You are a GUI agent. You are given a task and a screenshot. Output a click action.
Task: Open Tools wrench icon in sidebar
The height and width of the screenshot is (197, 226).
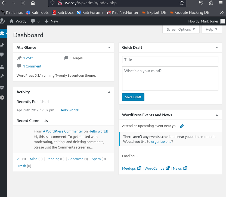point(2,76)
